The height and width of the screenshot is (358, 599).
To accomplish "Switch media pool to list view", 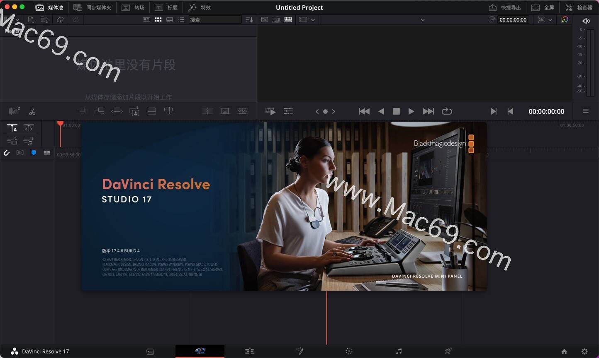I will (x=181, y=19).
